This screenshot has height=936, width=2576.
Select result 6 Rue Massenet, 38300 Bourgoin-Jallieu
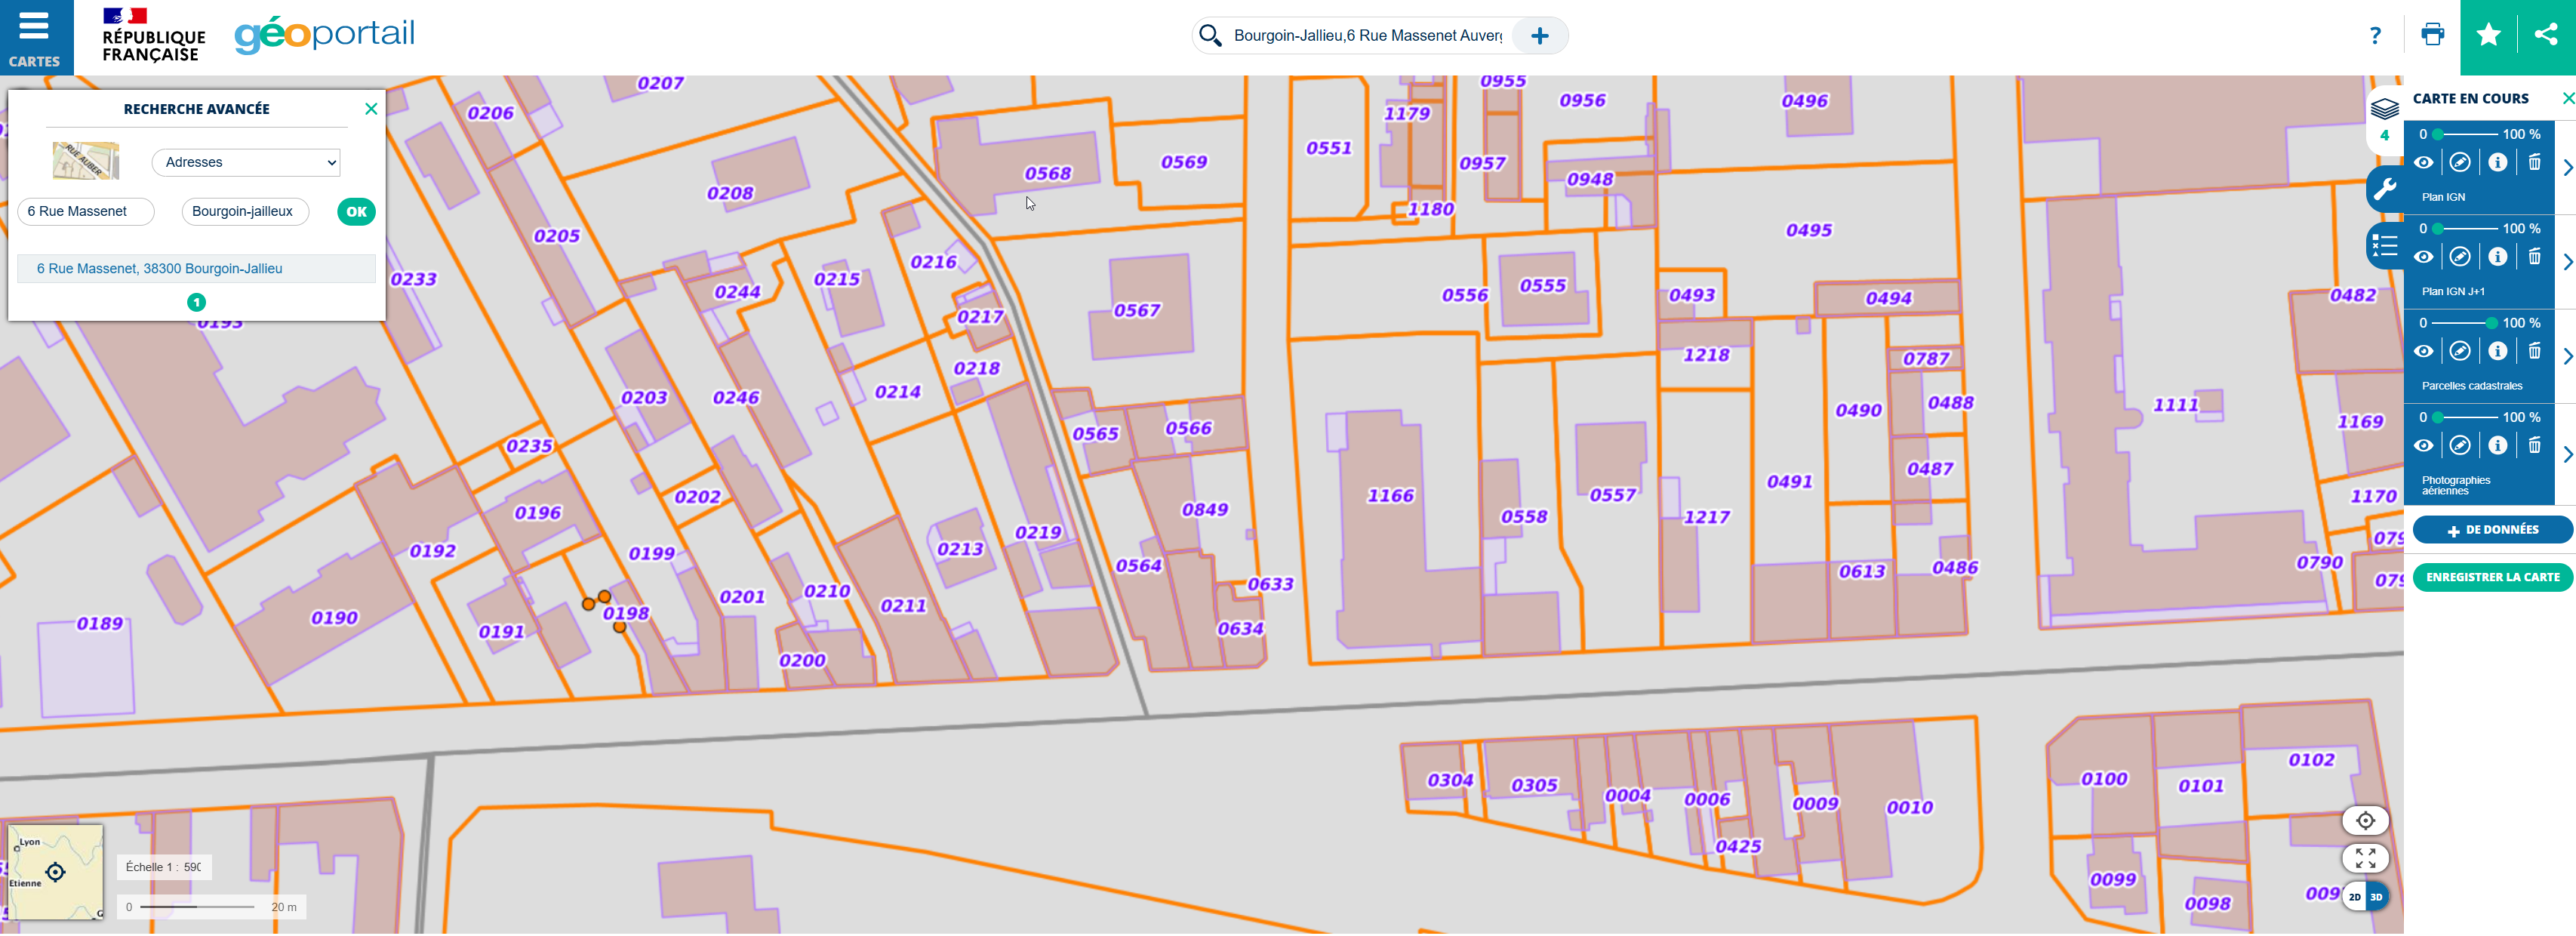click(x=196, y=268)
